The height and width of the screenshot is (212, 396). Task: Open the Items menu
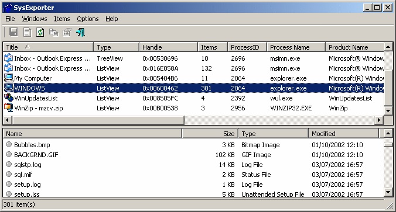pos(62,19)
